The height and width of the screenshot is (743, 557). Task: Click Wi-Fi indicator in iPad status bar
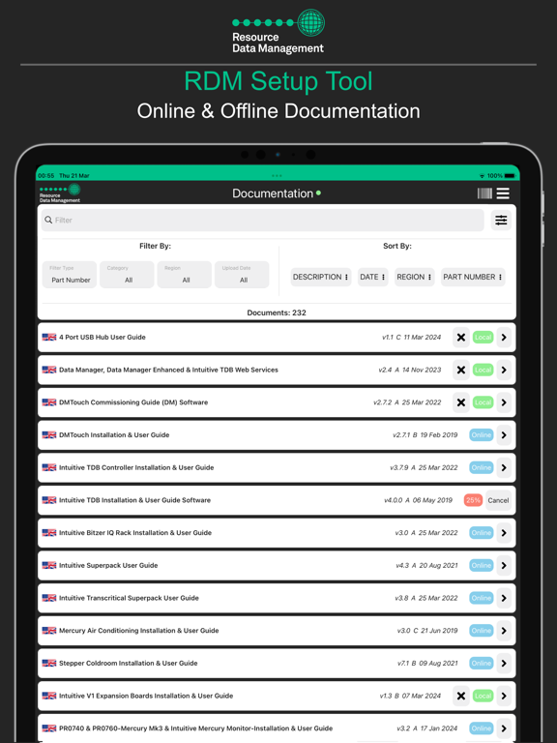click(x=483, y=176)
